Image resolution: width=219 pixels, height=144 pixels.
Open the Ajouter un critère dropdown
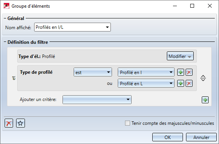(x=97, y=100)
